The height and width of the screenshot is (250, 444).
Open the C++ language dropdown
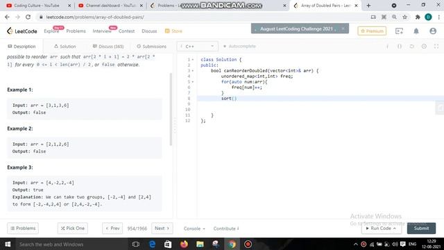(x=197, y=47)
